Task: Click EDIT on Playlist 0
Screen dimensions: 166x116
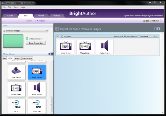Action: (x=156, y=36)
